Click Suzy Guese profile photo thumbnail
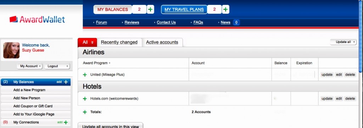The height and width of the screenshot is (128, 363). point(11,50)
